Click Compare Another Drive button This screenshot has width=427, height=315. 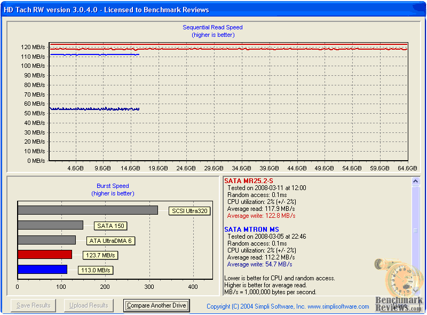click(x=156, y=305)
